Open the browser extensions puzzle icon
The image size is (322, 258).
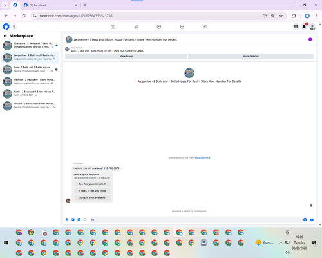click(294, 16)
